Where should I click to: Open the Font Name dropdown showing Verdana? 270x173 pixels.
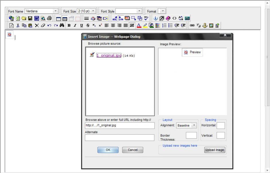tap(41, 11)
